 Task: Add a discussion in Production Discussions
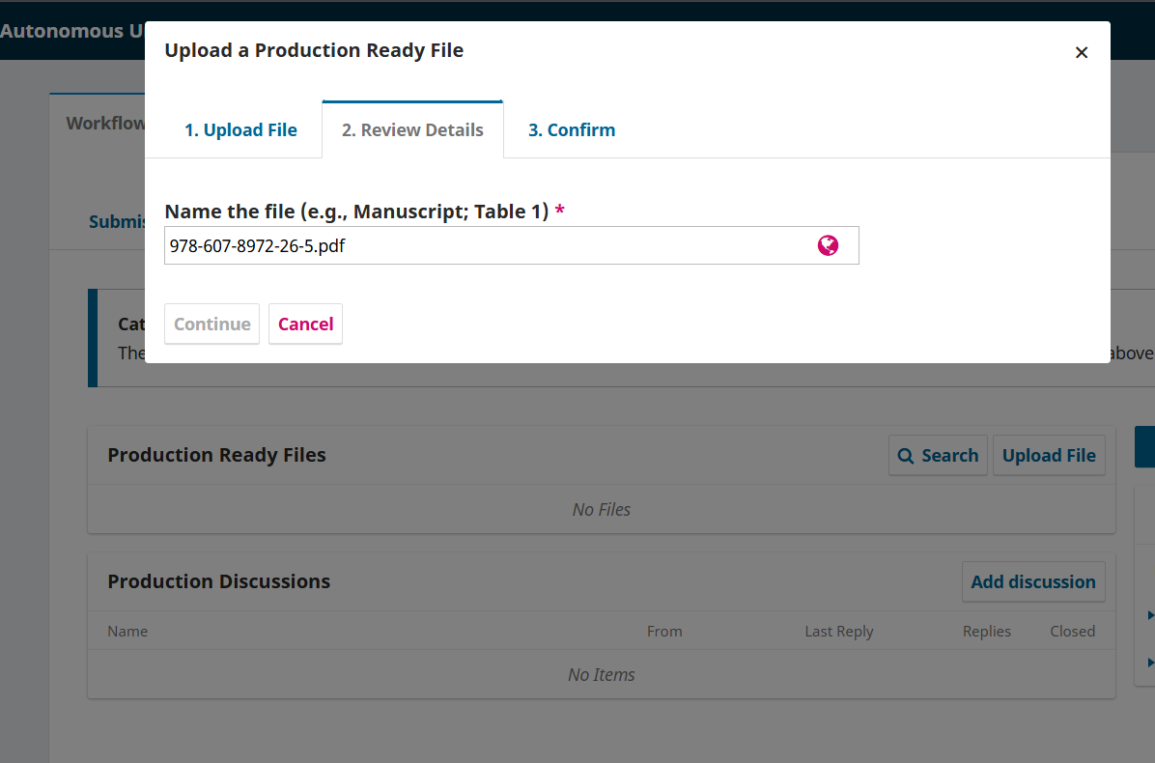[1033, 581]
